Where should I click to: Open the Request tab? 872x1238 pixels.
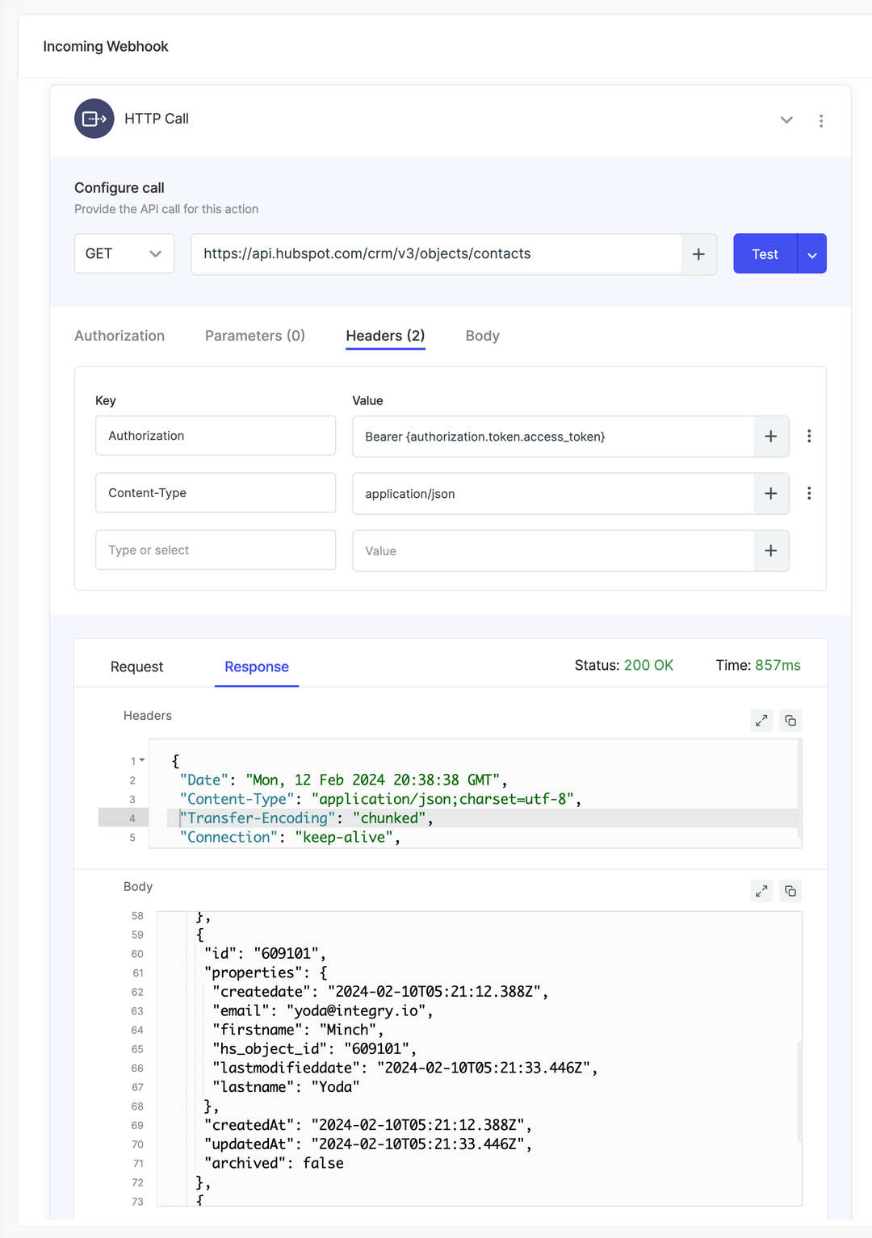(x=136, y=667)
